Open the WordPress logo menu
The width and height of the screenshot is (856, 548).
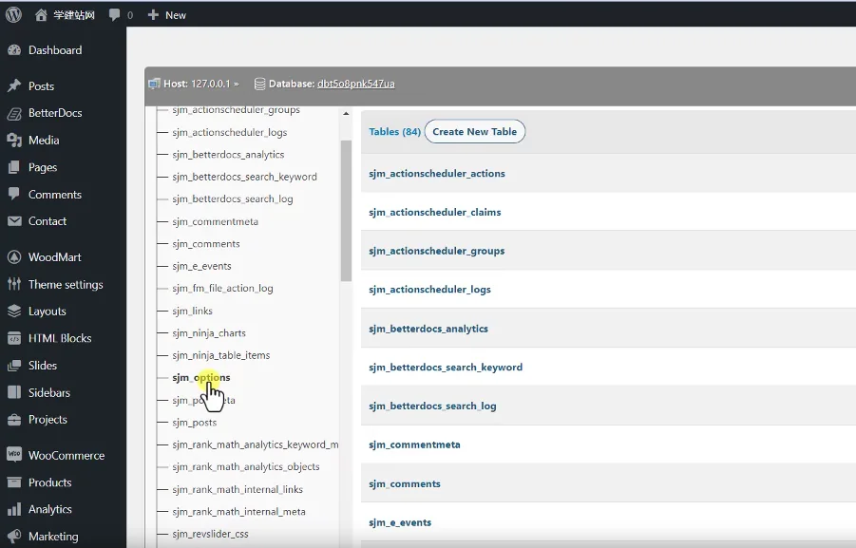13,15
